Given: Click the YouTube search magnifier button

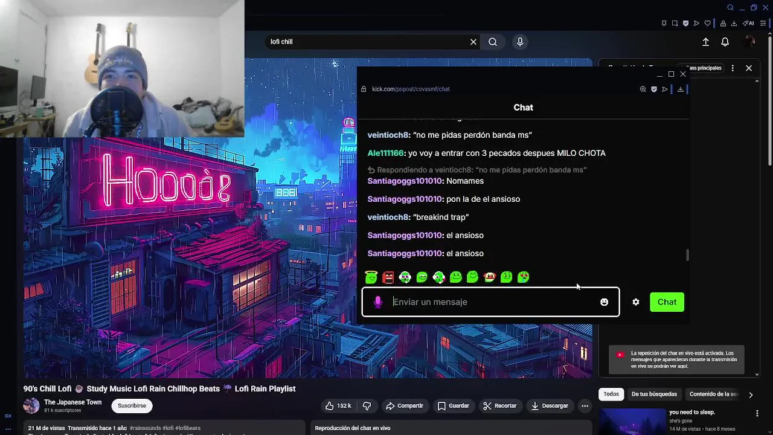Looking at the screenshot, I should point(493,42).
